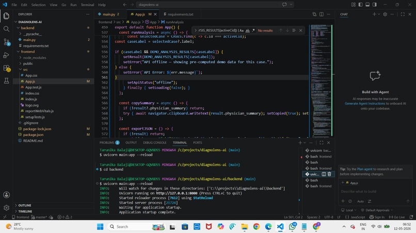Image resolution: width=416 pixels, height=233 pixels.
Task: Toggle Use Regular Expression in find widget
Action: tap(253, 30)
